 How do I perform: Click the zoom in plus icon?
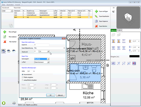click(129, 63)
